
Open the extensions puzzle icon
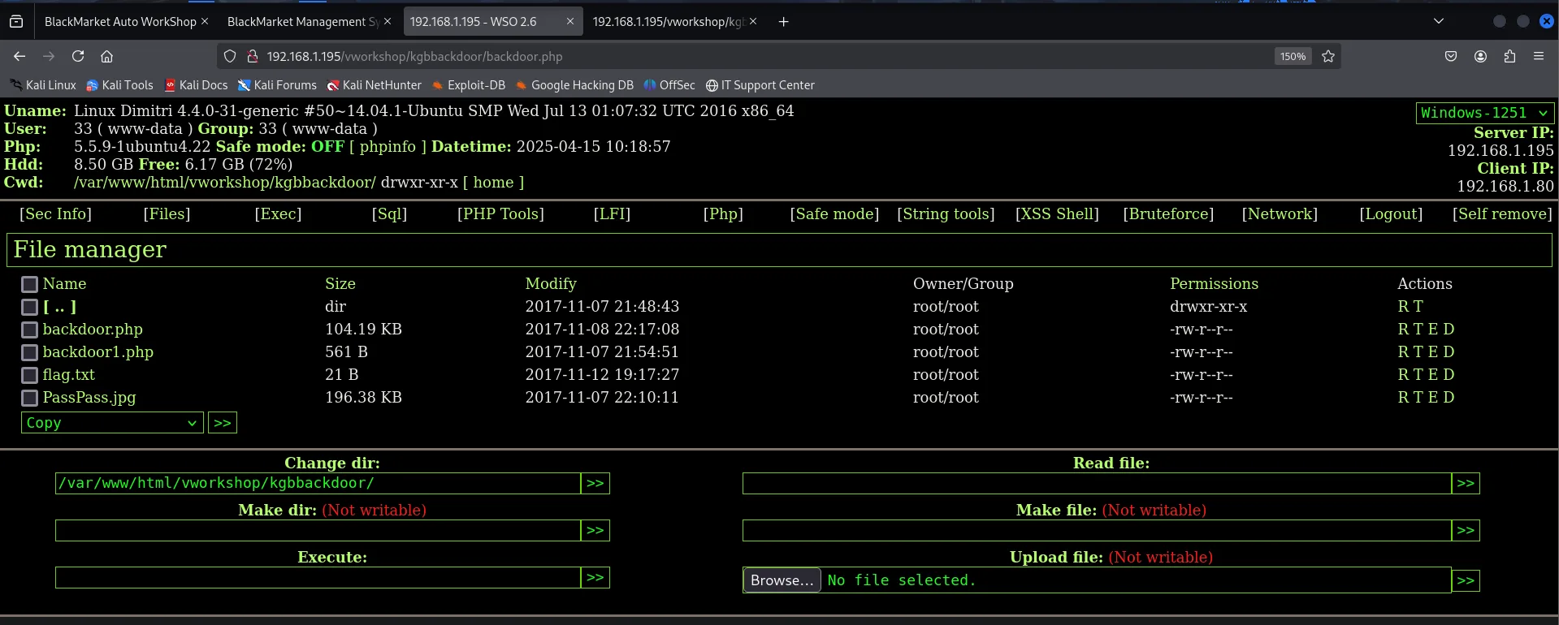click(1509, 56)
